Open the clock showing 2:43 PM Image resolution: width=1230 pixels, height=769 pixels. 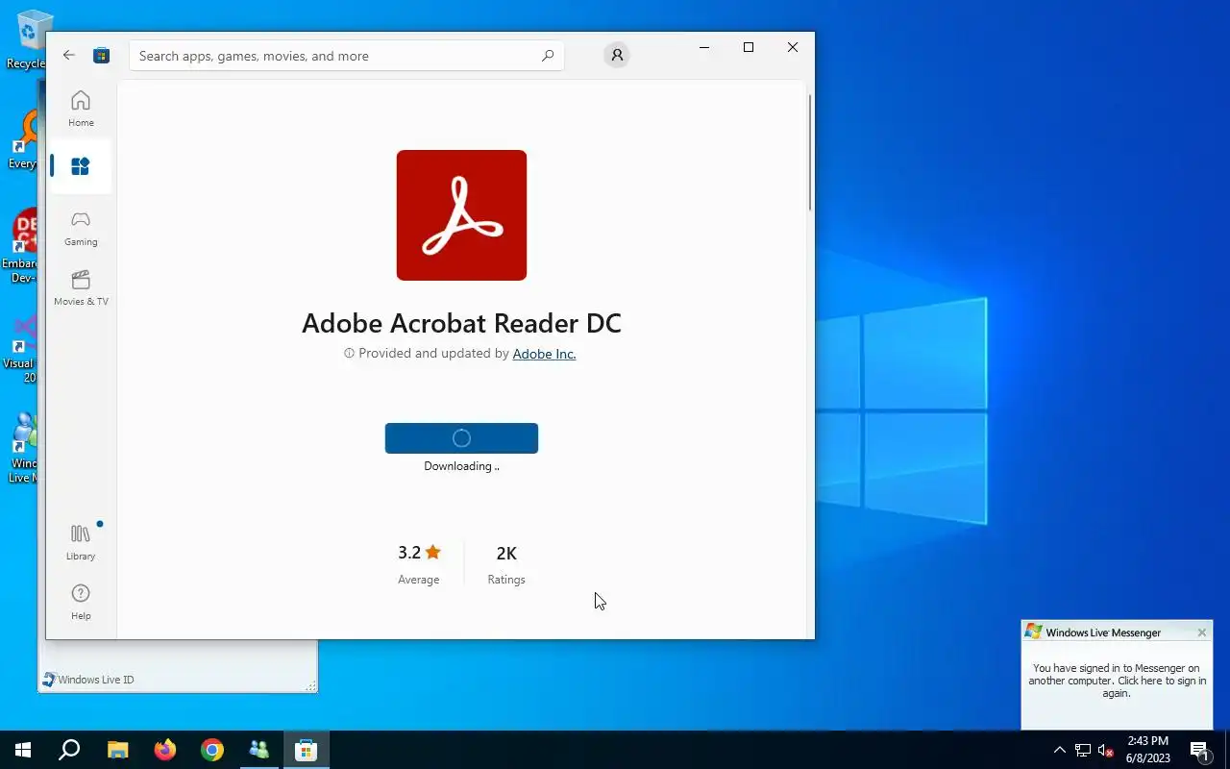click(x=1148, y=750)
